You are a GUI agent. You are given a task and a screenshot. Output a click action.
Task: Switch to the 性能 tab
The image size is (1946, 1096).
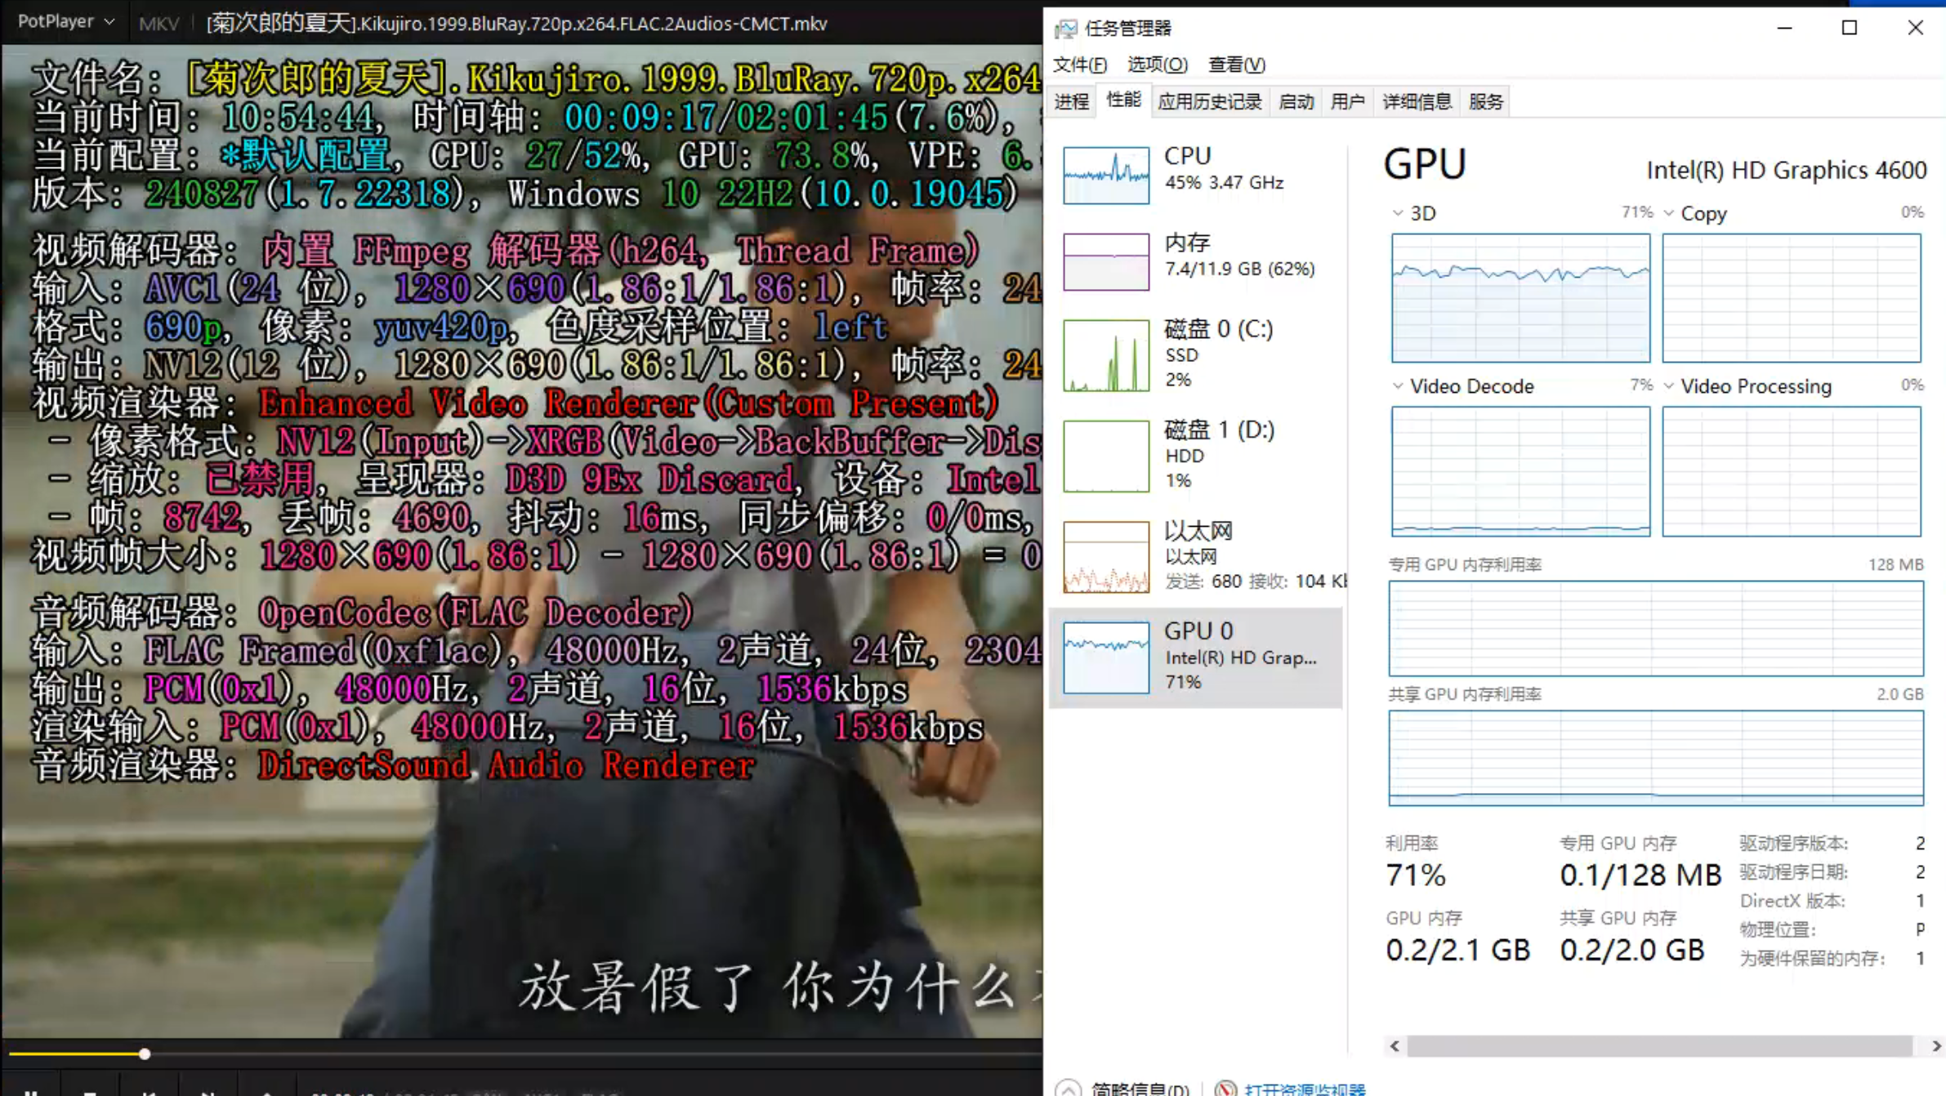pos(1123,100)
